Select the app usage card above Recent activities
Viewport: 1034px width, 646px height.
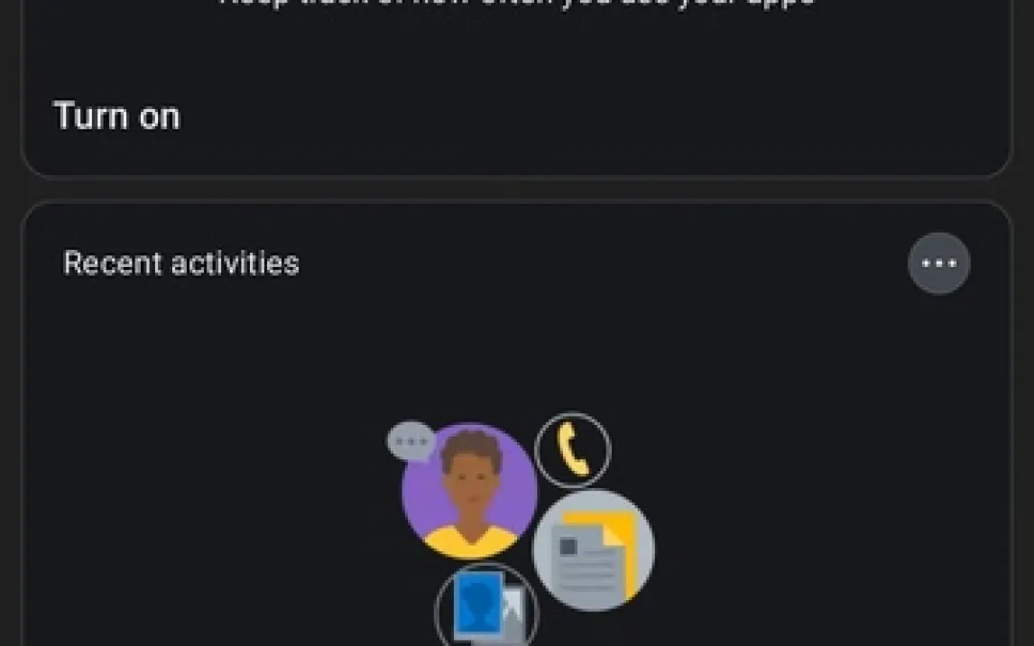pyautogui.click(x=517, y=88)
